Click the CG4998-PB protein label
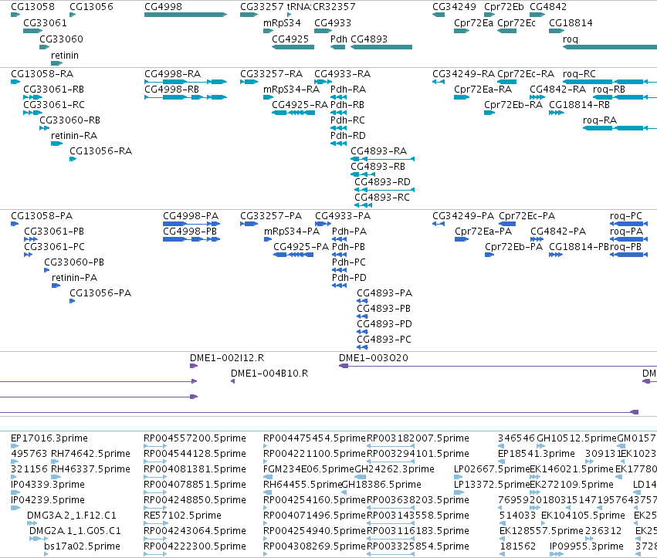The height and width of the screenshot is (558, 657). [190, 232]
